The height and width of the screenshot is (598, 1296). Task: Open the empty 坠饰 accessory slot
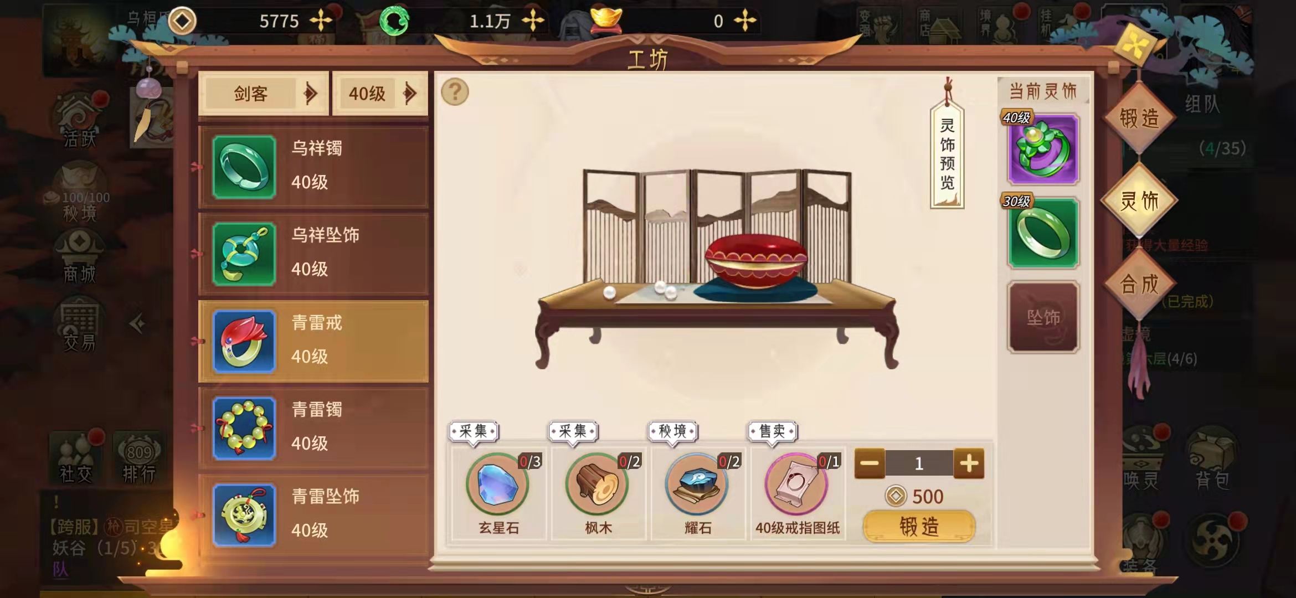pos(1043,317)
